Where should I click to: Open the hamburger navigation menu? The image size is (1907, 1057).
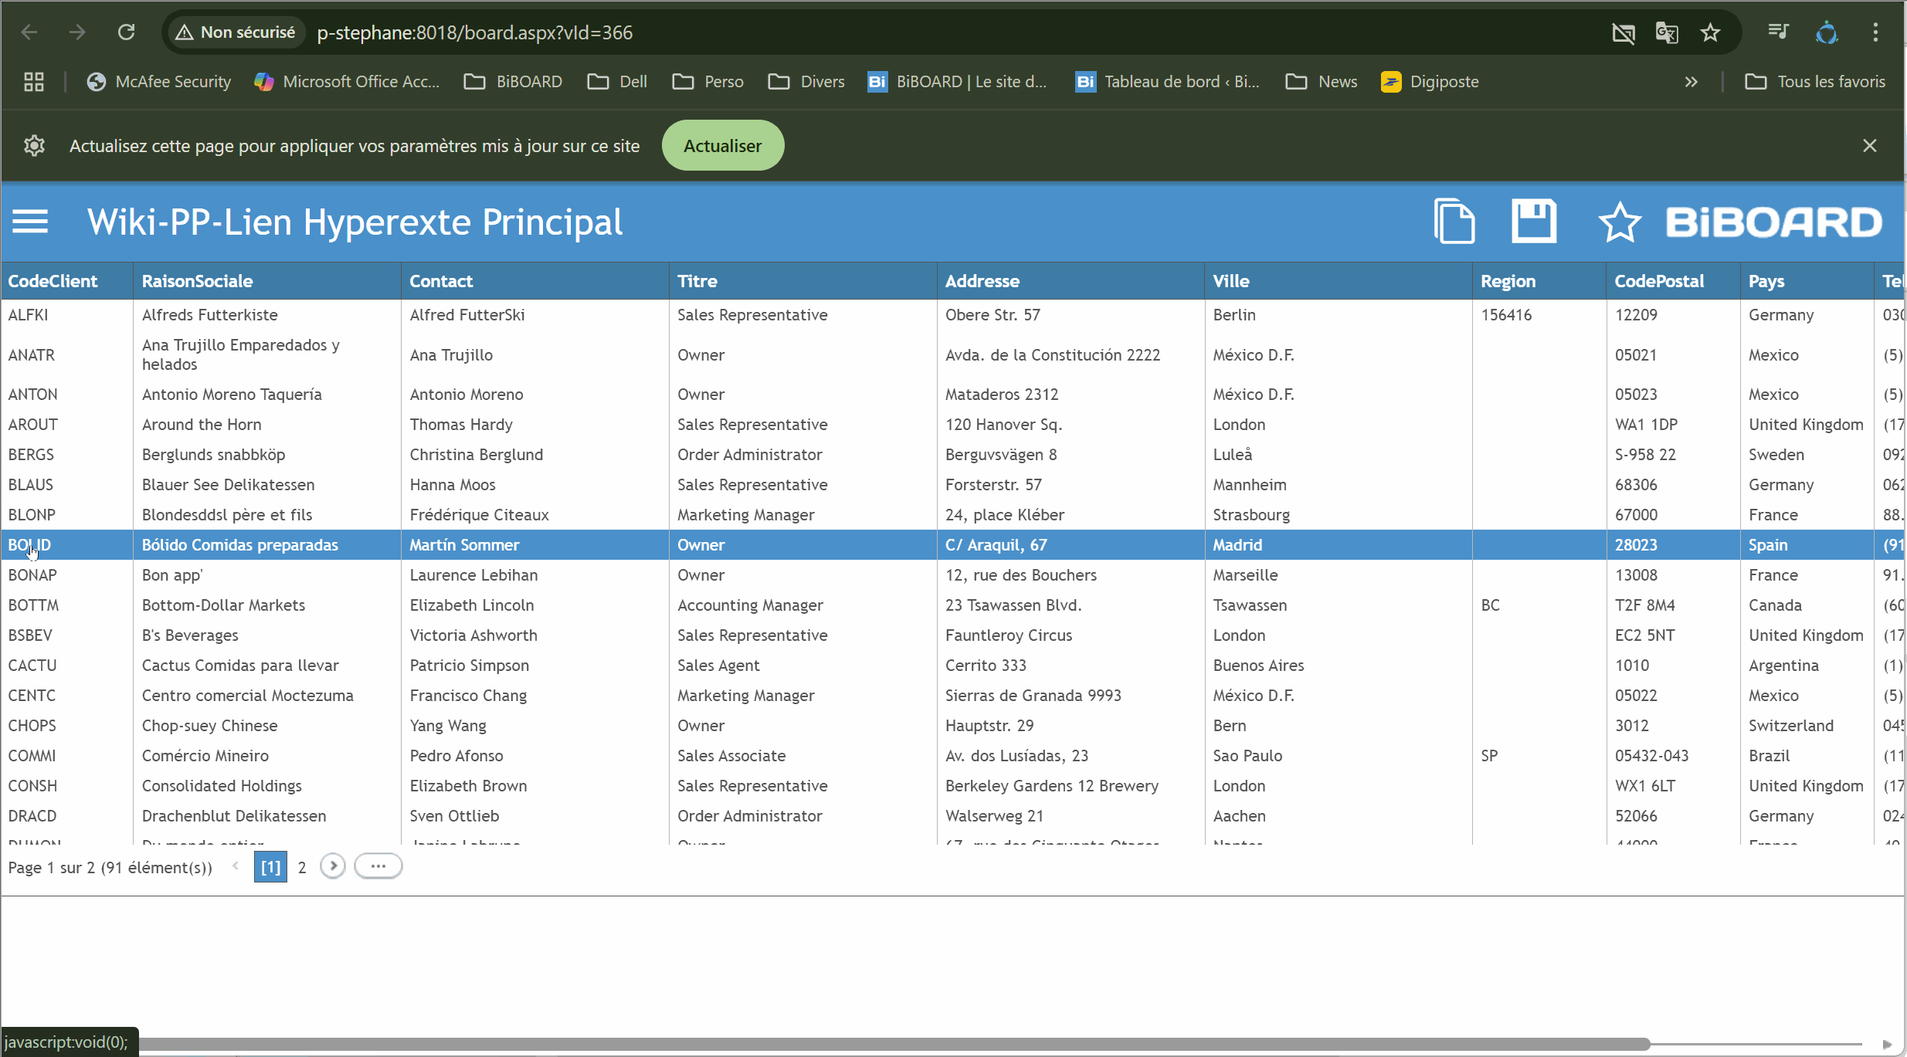pos(30,222)
